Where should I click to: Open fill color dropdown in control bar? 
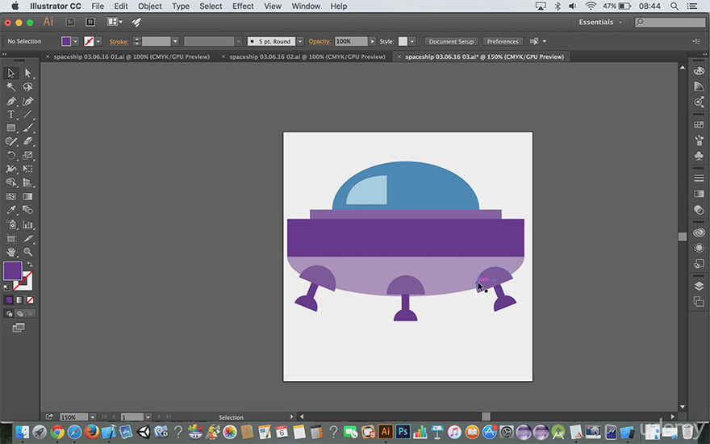[x=76, y=41]
